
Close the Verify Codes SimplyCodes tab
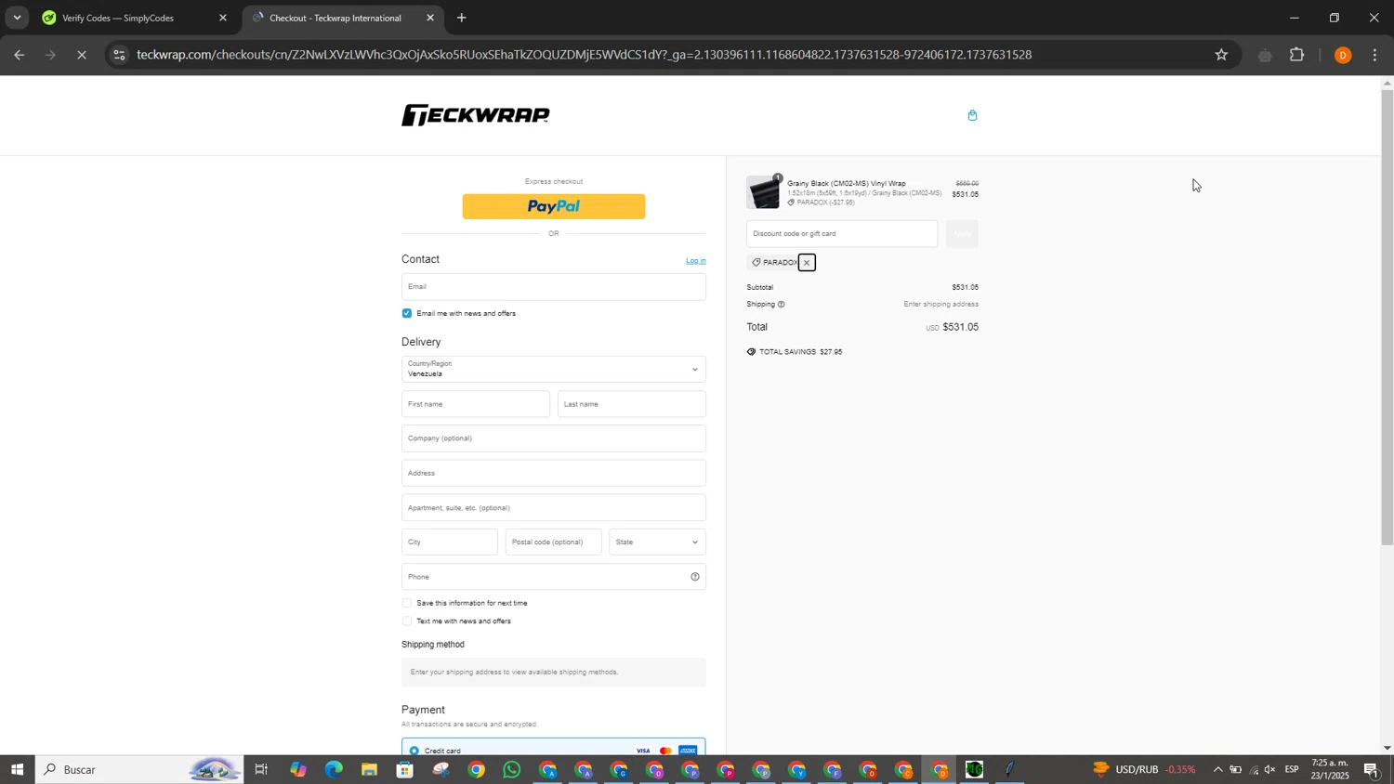223,18
